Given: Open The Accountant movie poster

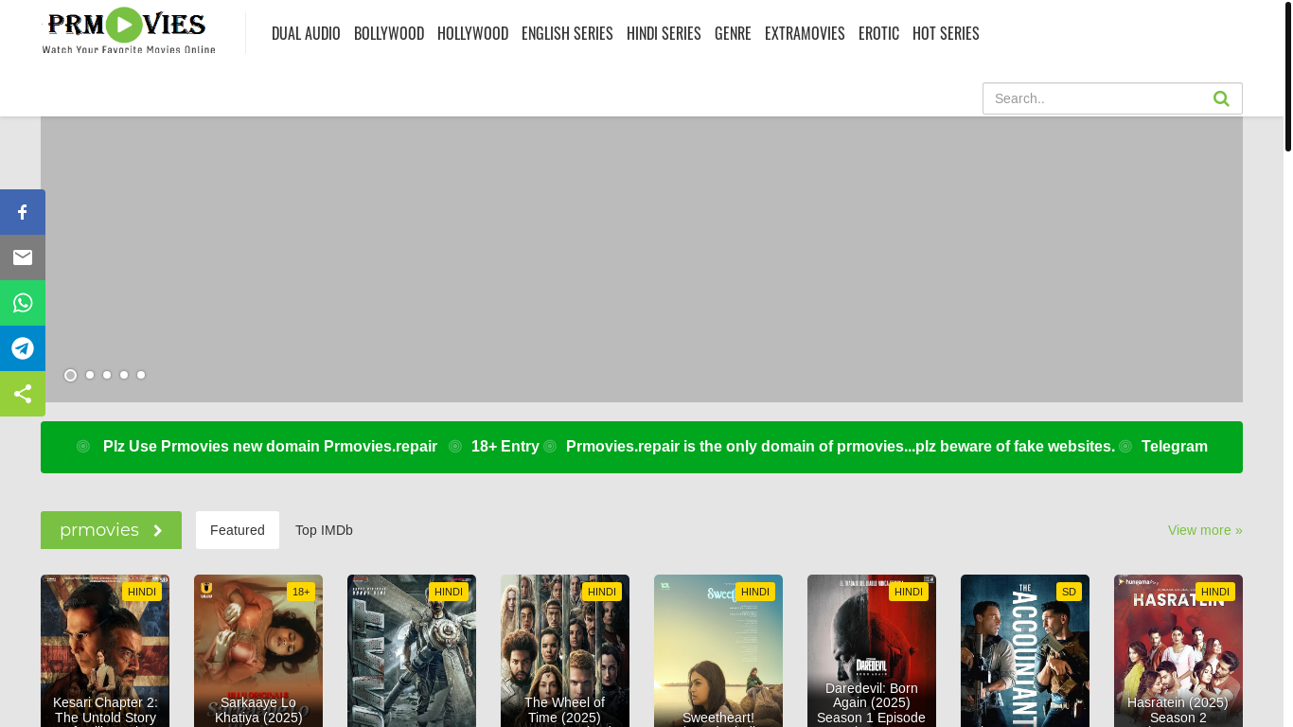Looking at the screenshot, I should 1025,650.
